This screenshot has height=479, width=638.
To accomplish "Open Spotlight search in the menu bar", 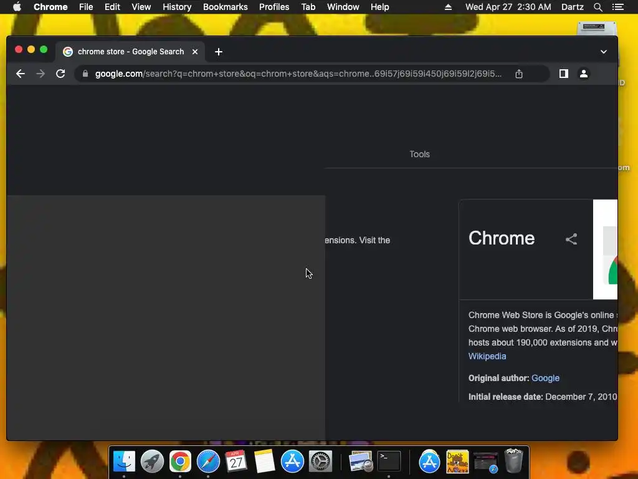I will coord(598,7).
